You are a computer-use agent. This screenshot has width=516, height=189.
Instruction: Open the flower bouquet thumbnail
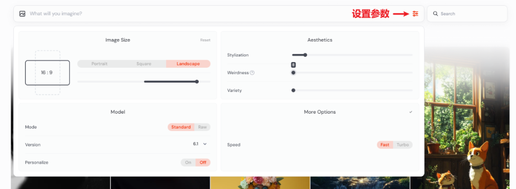click(x=259, y=183)
